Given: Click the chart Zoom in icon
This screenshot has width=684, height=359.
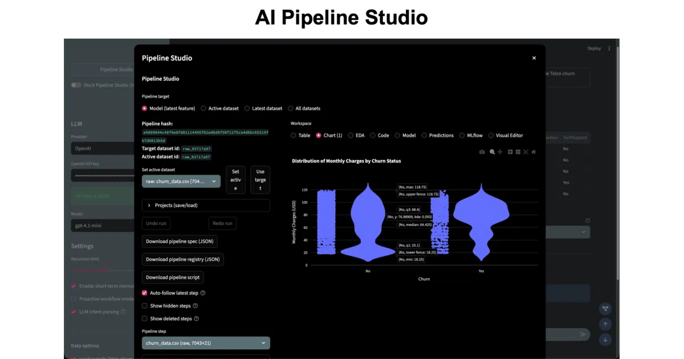Looking at the screenshot, I should pos(510,152).
